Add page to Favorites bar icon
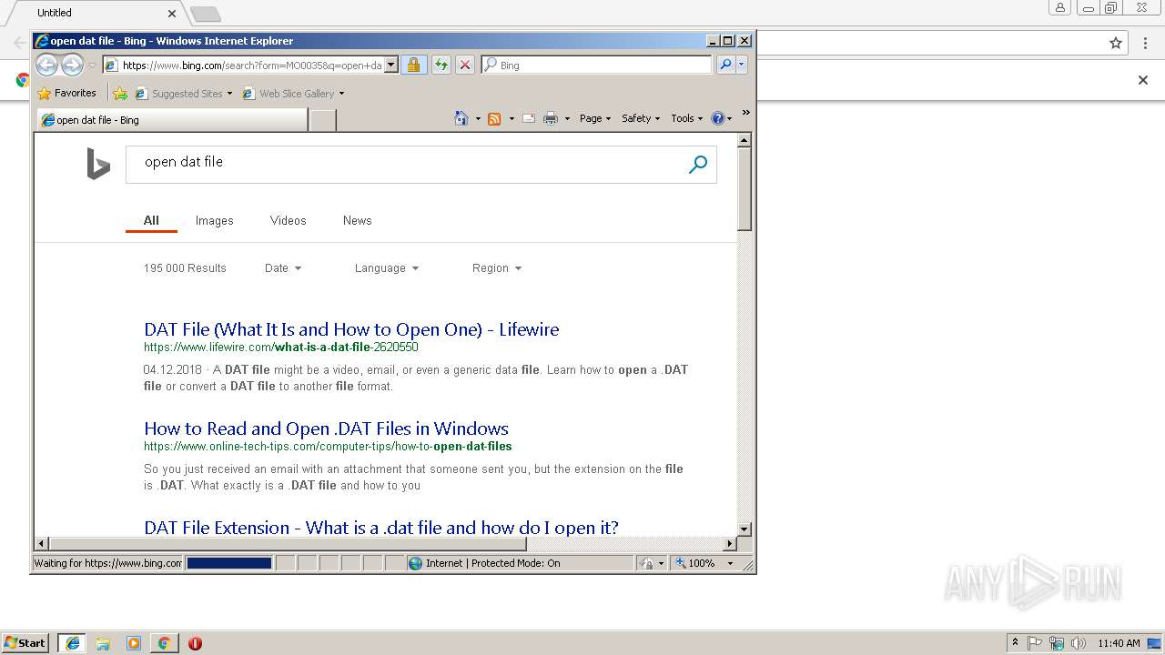The height and width of the screenshot is (655, 1165). [x=120, y=93]
